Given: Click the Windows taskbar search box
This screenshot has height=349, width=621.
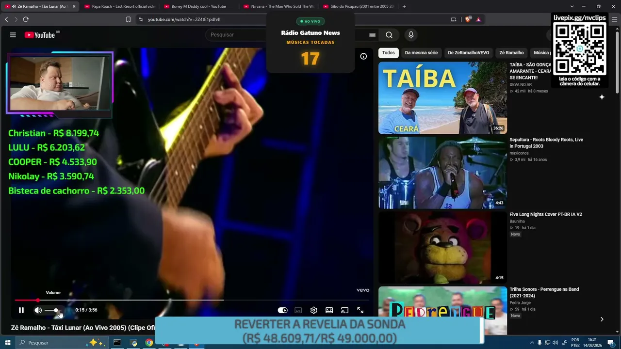Looking at the screenshot, I should 62,343.
